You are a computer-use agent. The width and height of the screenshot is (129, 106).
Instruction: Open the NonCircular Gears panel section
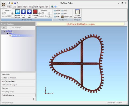pyautogui.click(x=18, y=81)
